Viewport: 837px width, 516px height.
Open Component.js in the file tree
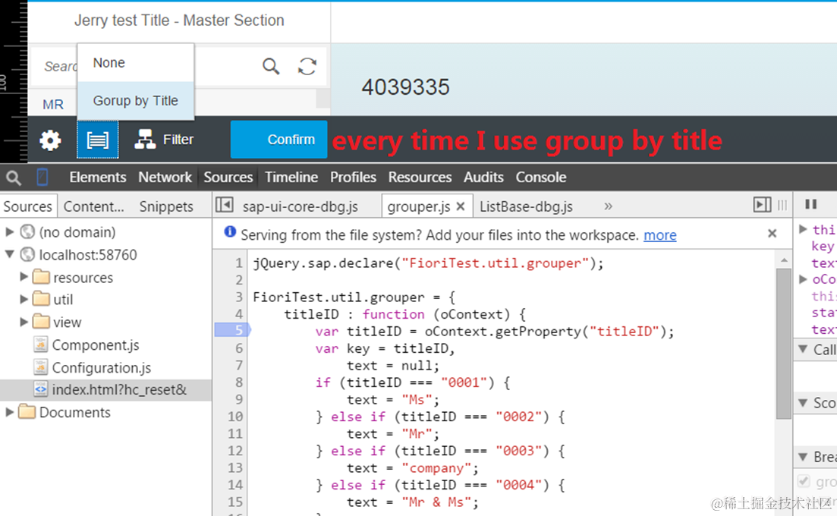96,345
